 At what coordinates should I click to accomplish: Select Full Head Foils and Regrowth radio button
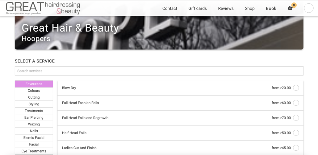[296, 118]
